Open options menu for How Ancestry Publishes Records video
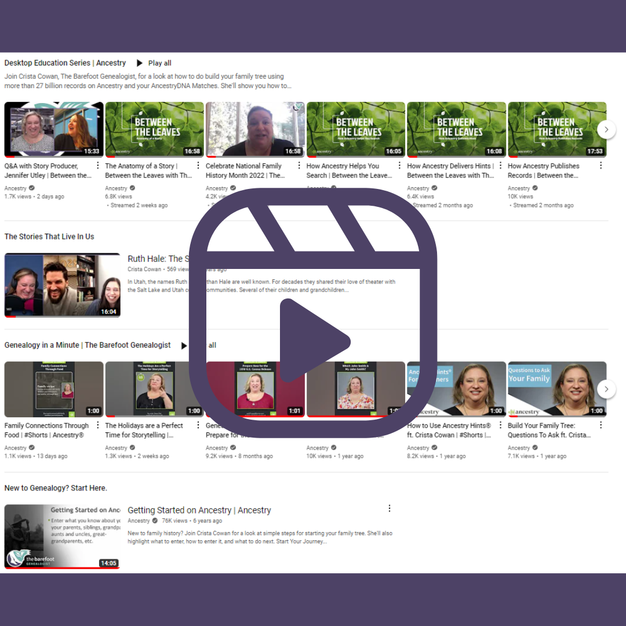The height and width of the screenshot is (626, 626). [x=601, y=165]
